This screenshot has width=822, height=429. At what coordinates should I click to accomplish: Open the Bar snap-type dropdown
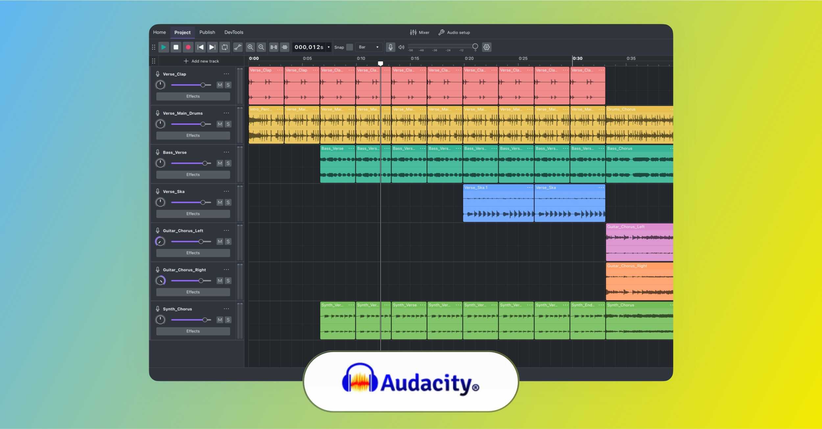click(x=369, y=47)
